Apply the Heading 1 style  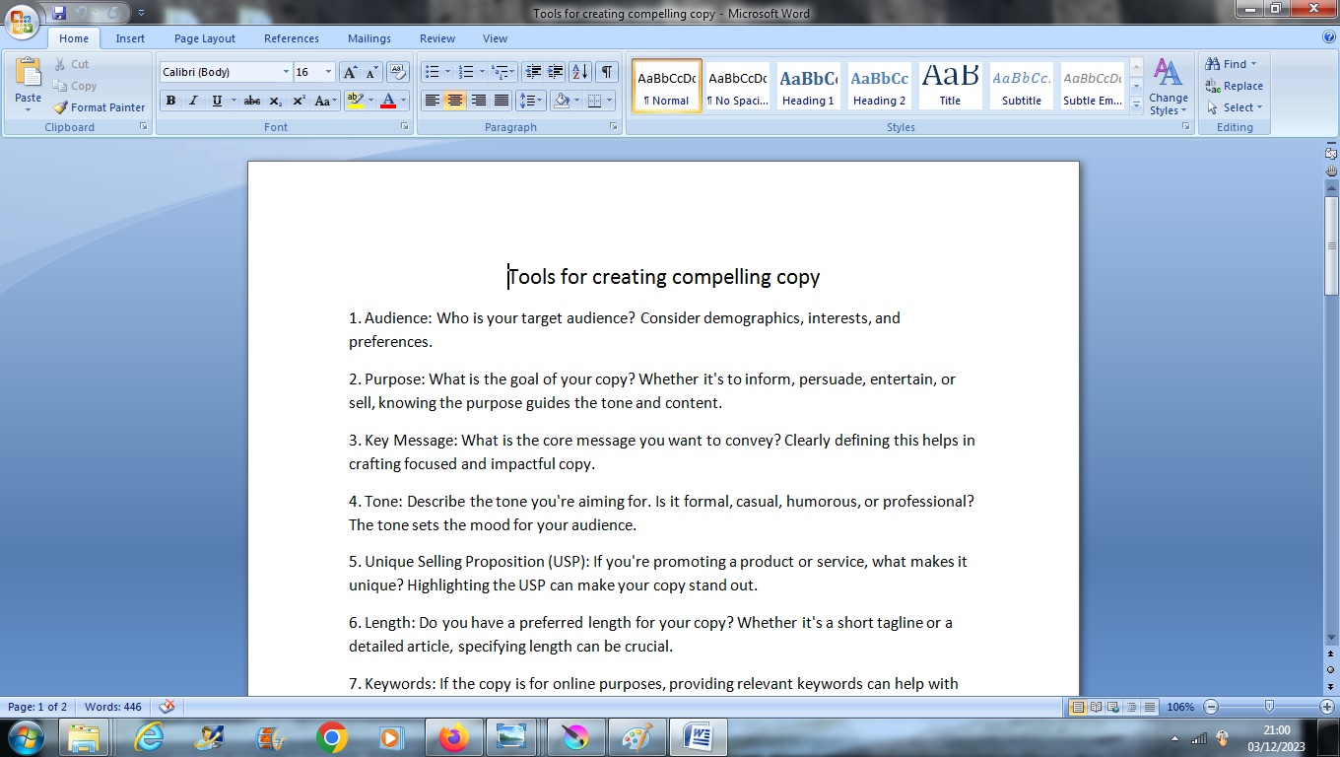(808, 86)
